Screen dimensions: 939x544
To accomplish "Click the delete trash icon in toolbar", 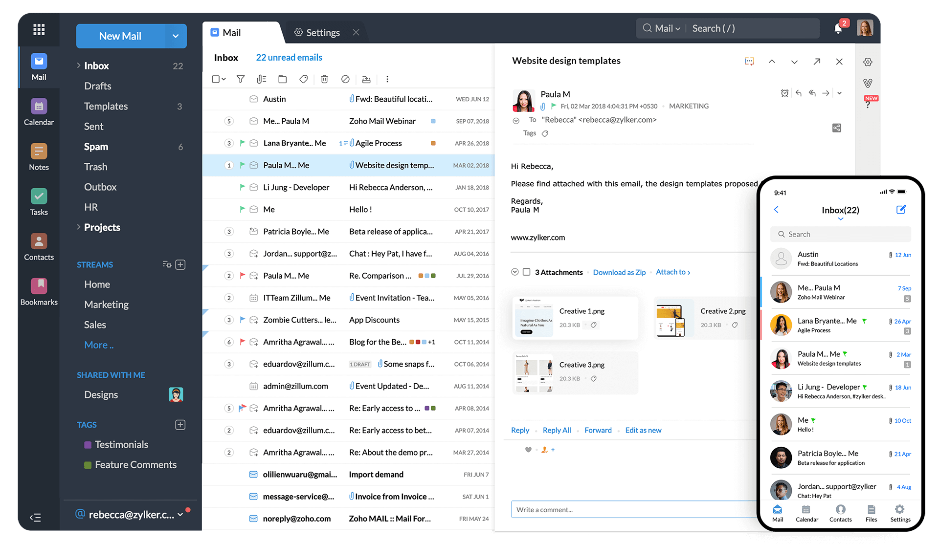I will coord(323,78).
